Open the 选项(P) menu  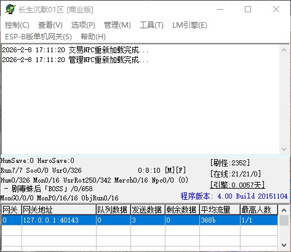point(83,25)
